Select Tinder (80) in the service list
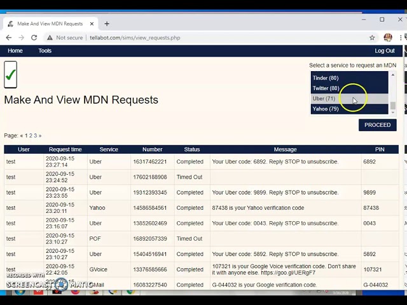Viewport: 407px width, 305px height. 326,78
